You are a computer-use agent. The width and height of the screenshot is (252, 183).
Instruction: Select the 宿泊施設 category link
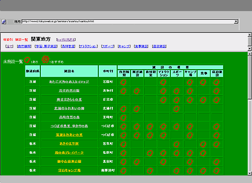tap(159, 46)
